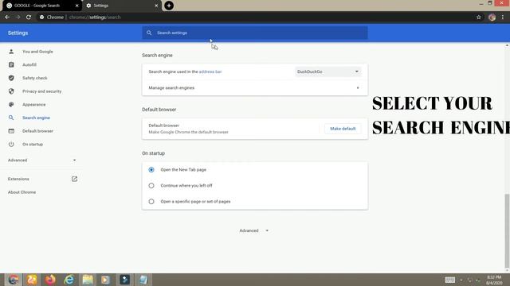This screenshot has width=510, height=286.
Task: Click the browser forward arrow
Action: pos(18,17)
